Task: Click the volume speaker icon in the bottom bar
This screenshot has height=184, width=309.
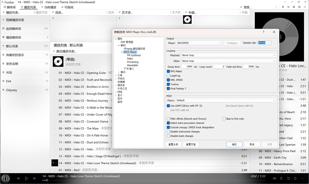Action: coord(275,179)
